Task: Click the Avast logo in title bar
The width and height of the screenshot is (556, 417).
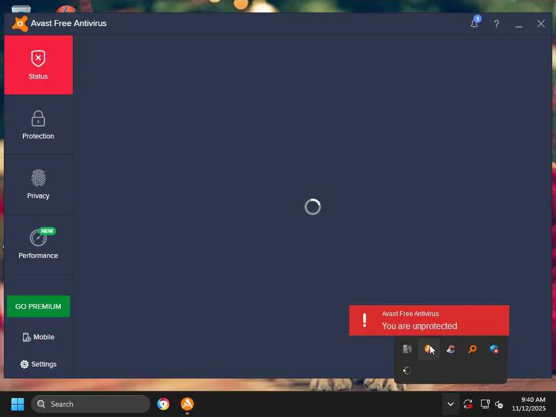Action: coord(20,24)
